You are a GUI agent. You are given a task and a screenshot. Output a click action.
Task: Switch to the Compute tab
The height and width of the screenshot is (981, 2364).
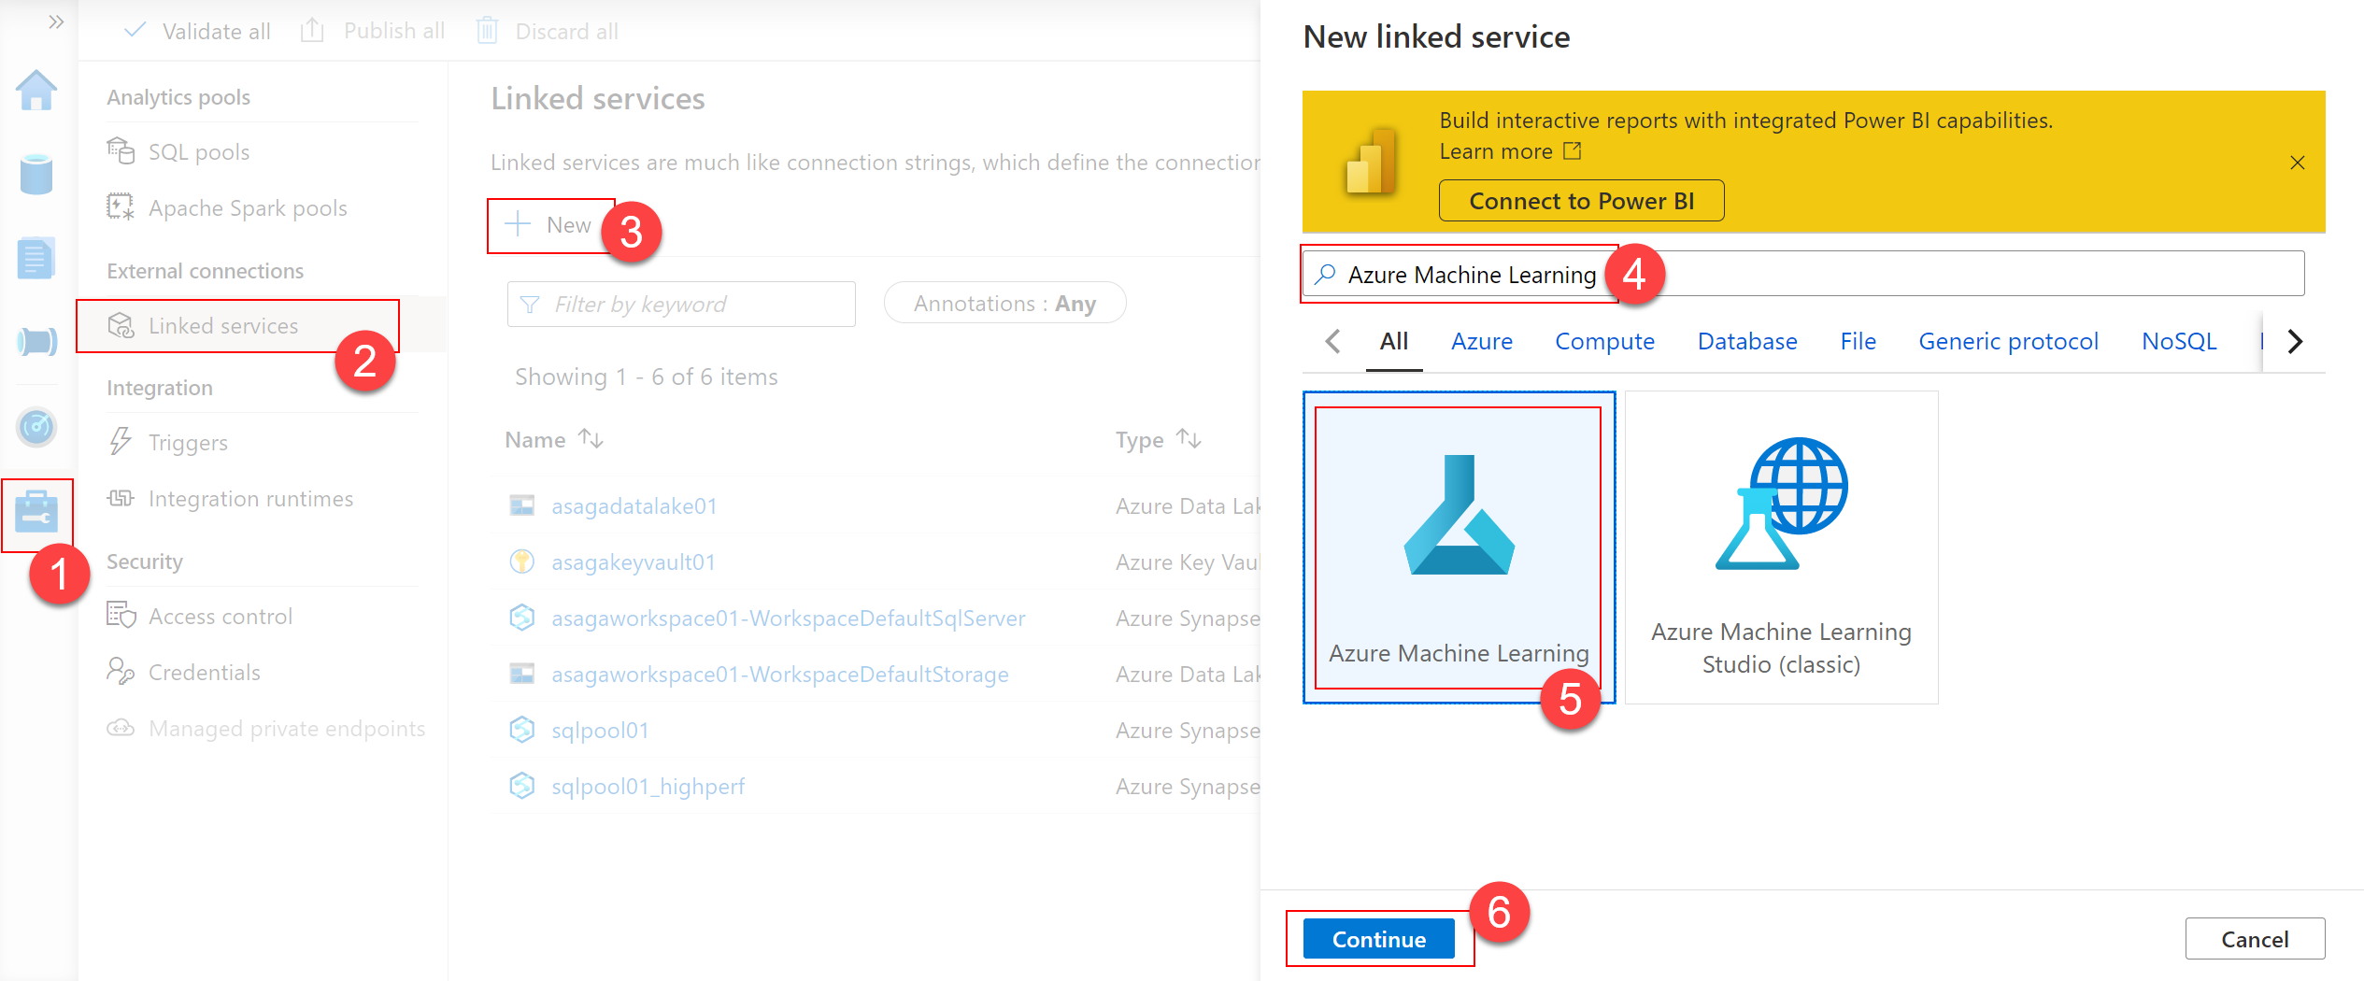point(1604,341)
